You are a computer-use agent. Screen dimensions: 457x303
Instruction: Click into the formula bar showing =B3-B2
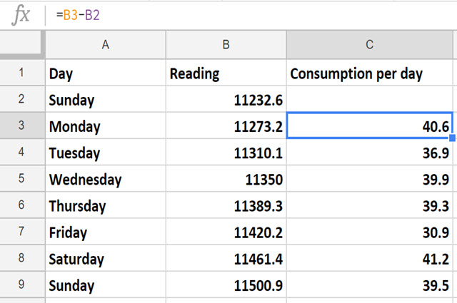[x=250, y=16]
